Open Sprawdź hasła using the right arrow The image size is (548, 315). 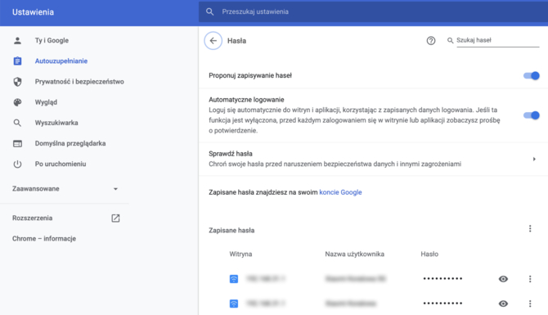[534, 159]
